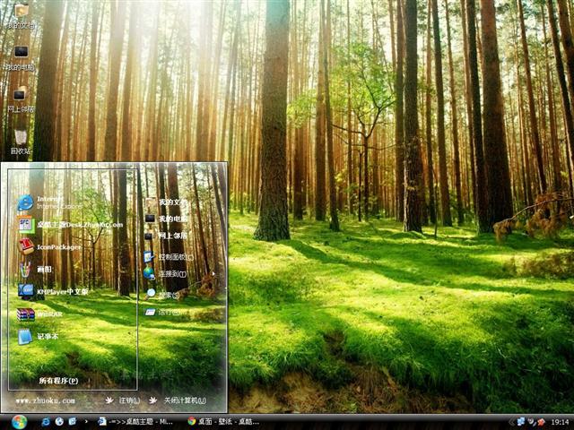The image size is (574, 430).
Task: Click the red tray icon beside clock
Action: click(541, 422)
